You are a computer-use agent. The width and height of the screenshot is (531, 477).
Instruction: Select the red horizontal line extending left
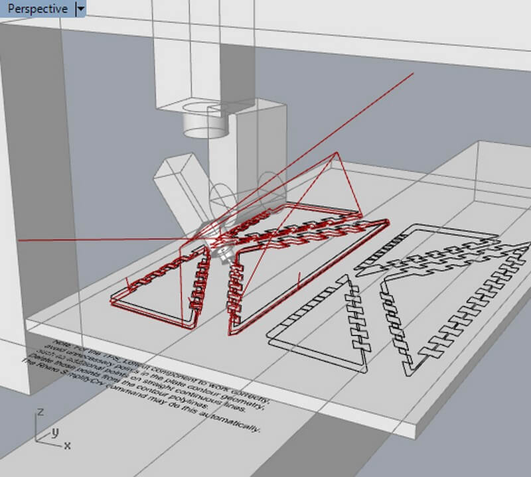tap(80, 240)
